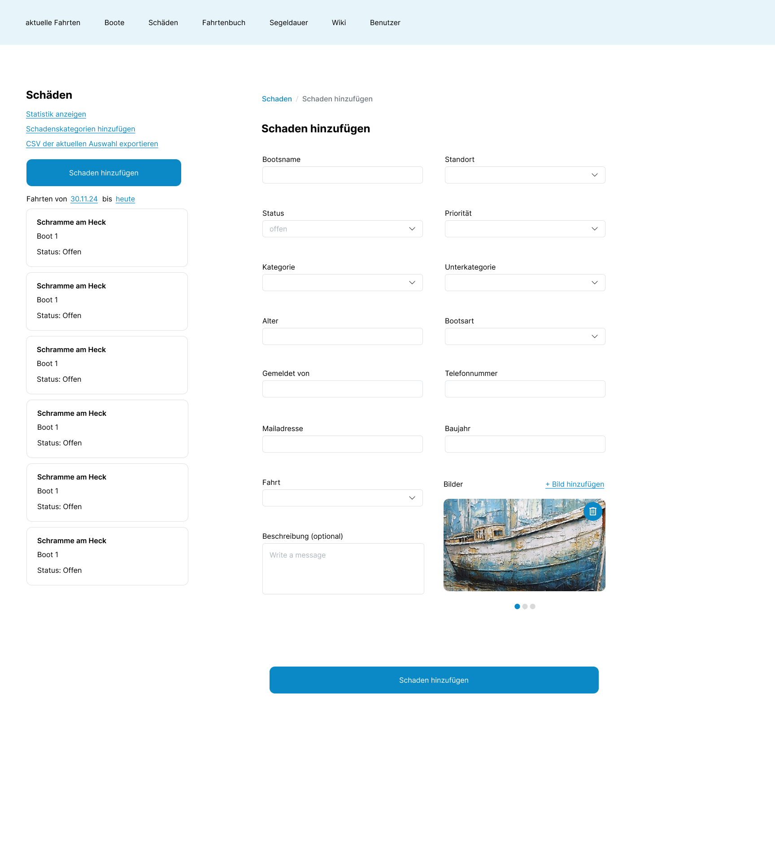The image size is (775, 859).
Task: Delete the boat image with trash icon
Action: [x=592, y=511]
